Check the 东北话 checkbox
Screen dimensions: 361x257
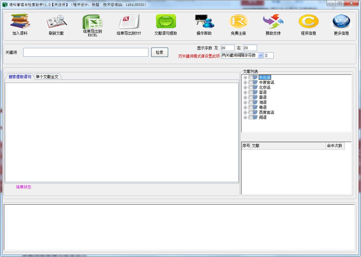[x=250, y=77]
